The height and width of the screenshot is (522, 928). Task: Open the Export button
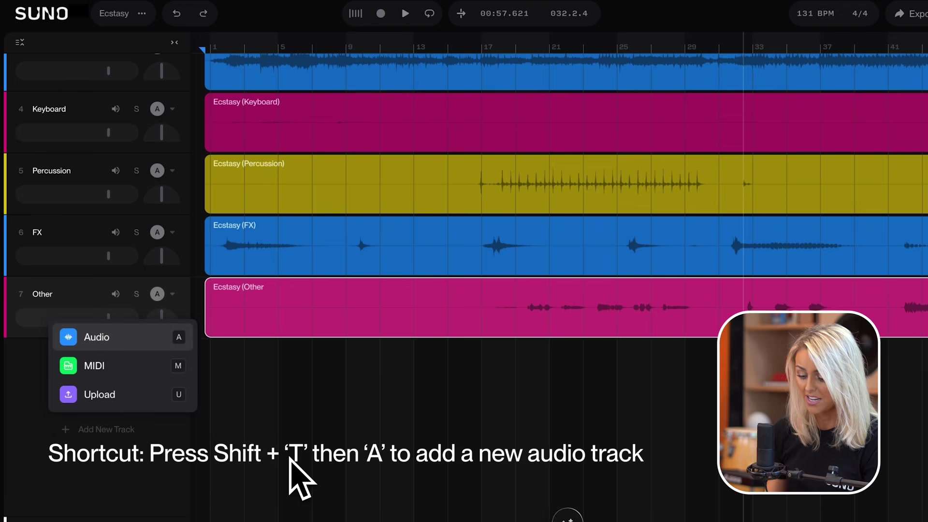(x=911, y=14)
